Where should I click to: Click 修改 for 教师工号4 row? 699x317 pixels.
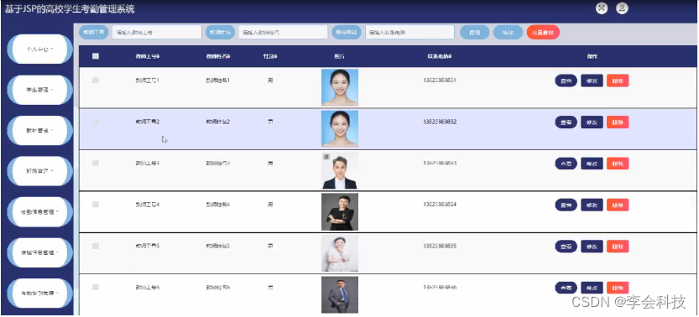coord(592,205)
